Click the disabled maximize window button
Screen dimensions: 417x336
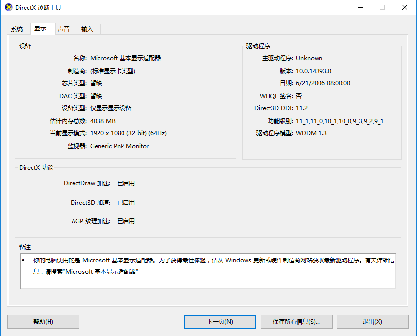(382, 7)
